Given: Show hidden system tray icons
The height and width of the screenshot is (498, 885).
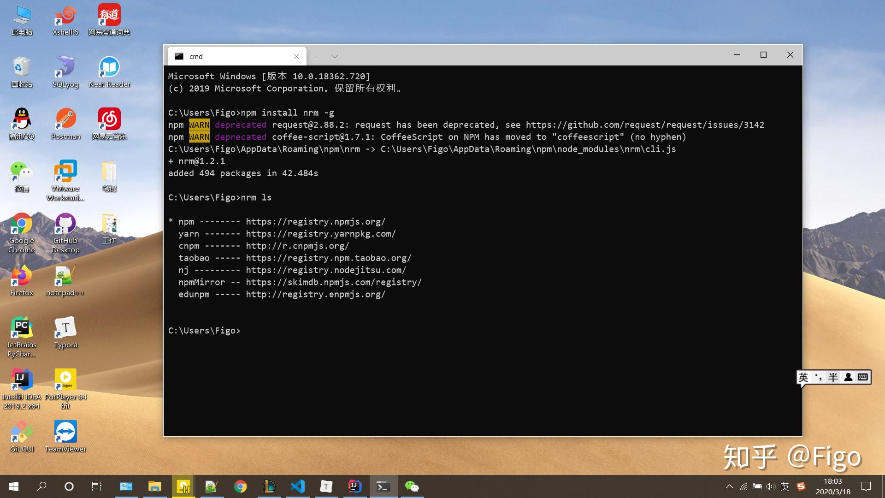Looking at the screenshot, I should click(730, 486).
